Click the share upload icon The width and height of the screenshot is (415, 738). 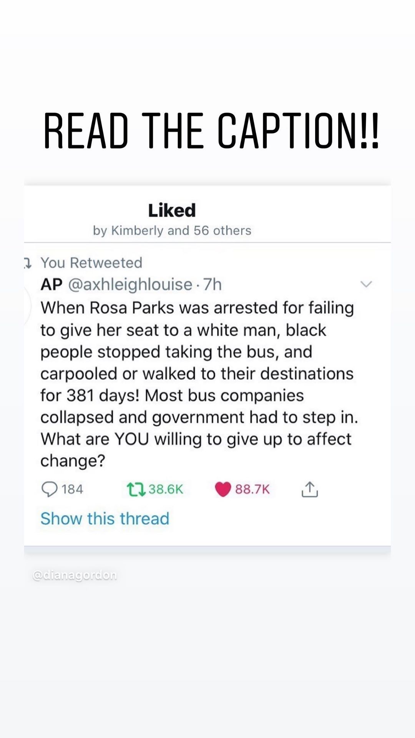click(310, 489)
